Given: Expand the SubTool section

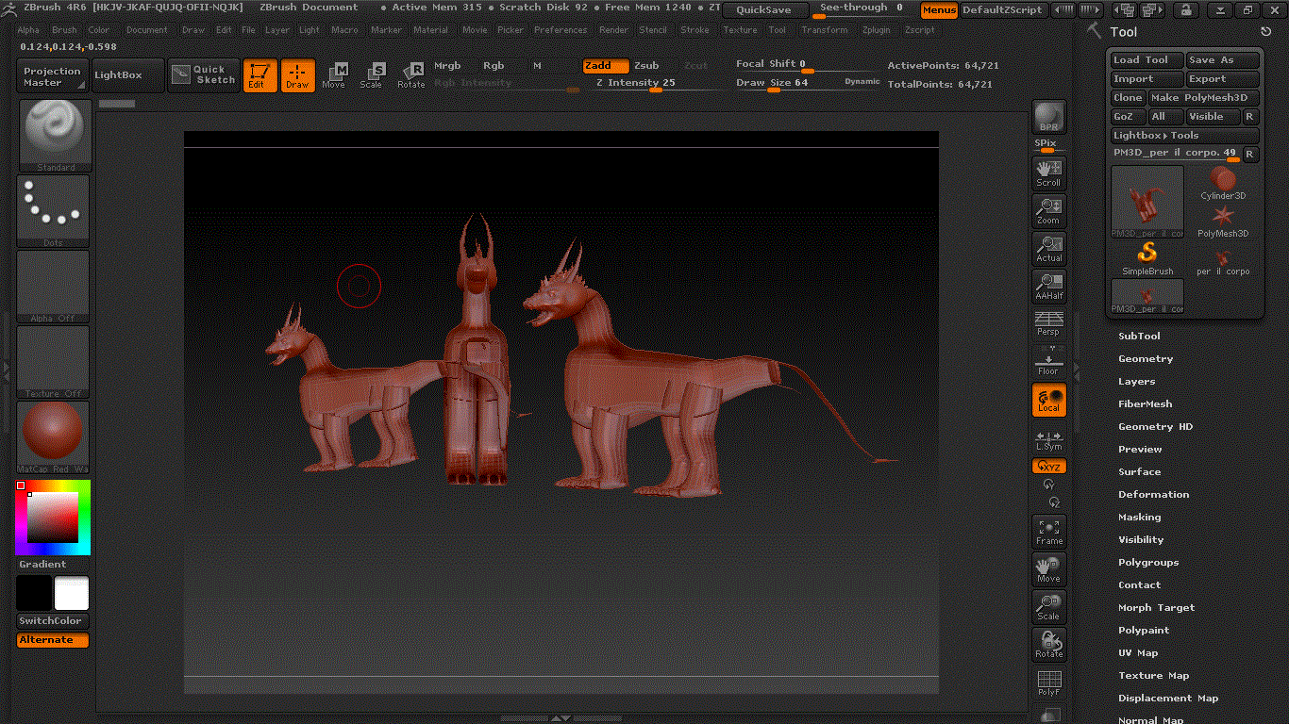Looking at the screenshot, I should point(1139,336).
